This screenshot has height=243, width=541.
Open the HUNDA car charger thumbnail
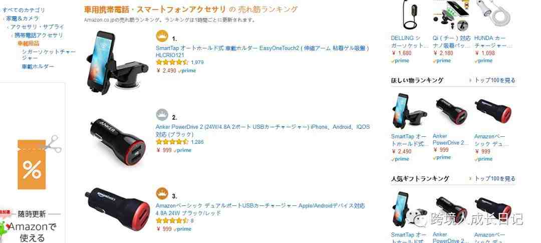[494, 16]
